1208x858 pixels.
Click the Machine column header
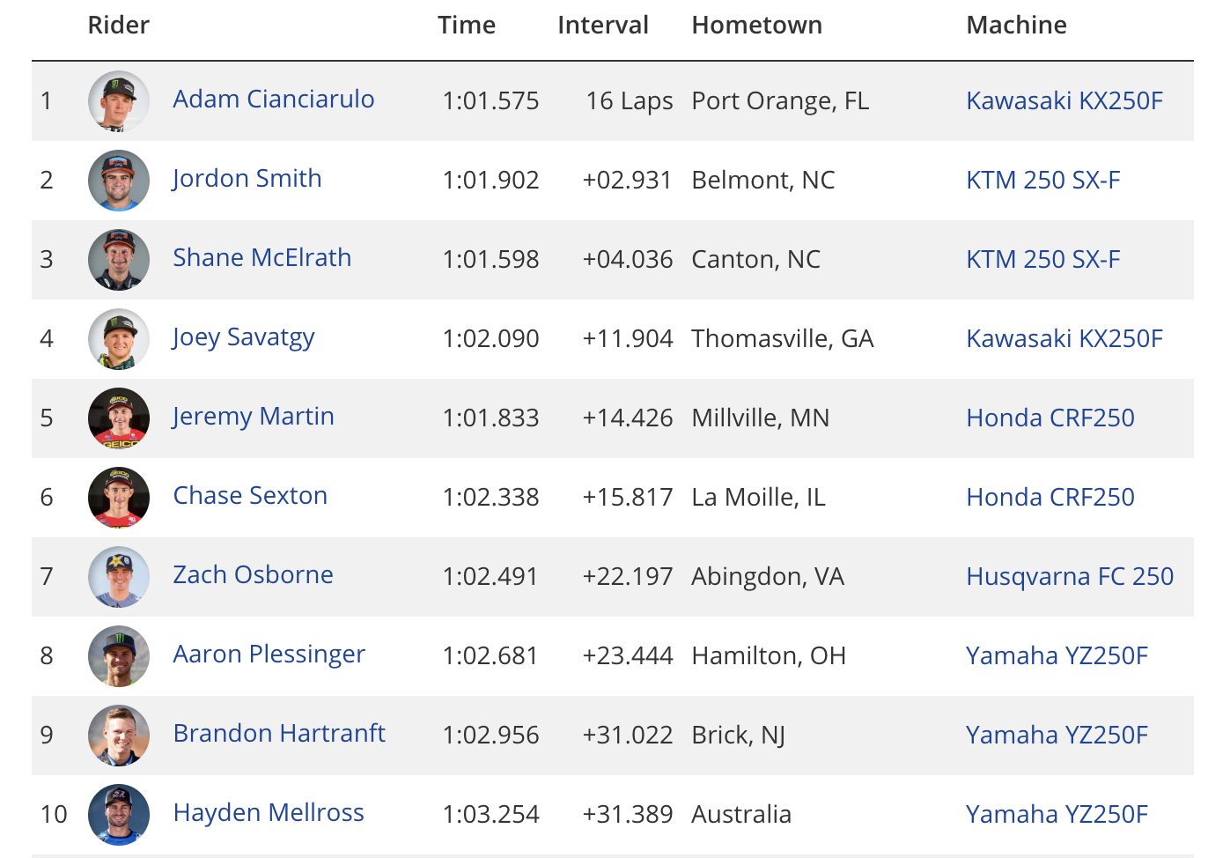pos(1017,25)
